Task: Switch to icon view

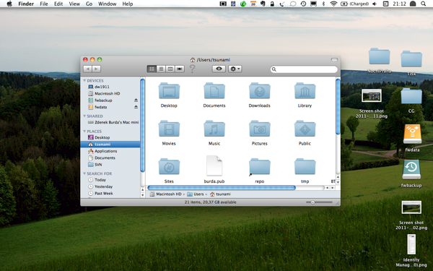Action: tap(152, 69)
